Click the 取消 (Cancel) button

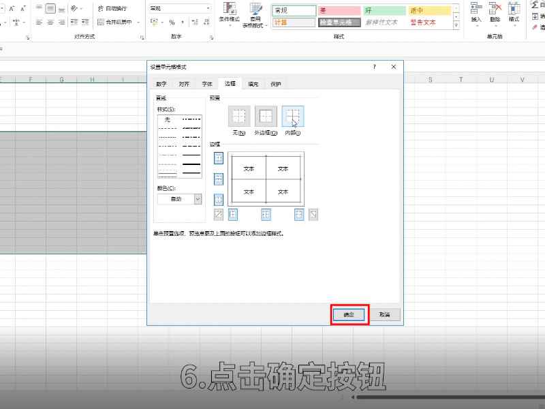coord(385,314)
